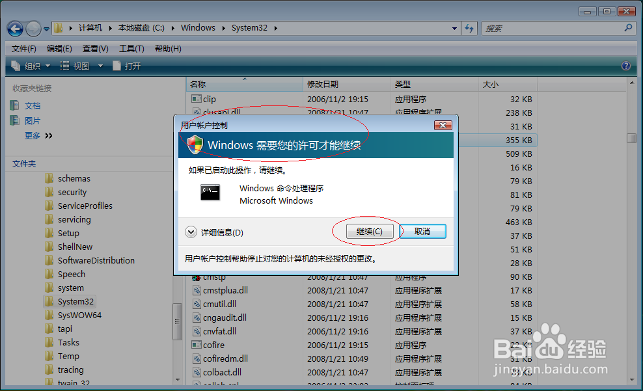Image resolution: width=643 pixels, height=391 pixels.
Task: Open the 查看(V) menu
Action: click(95, 49)
